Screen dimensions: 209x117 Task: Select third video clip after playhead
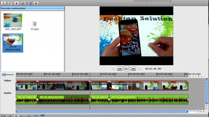click(x=100, y=85)
